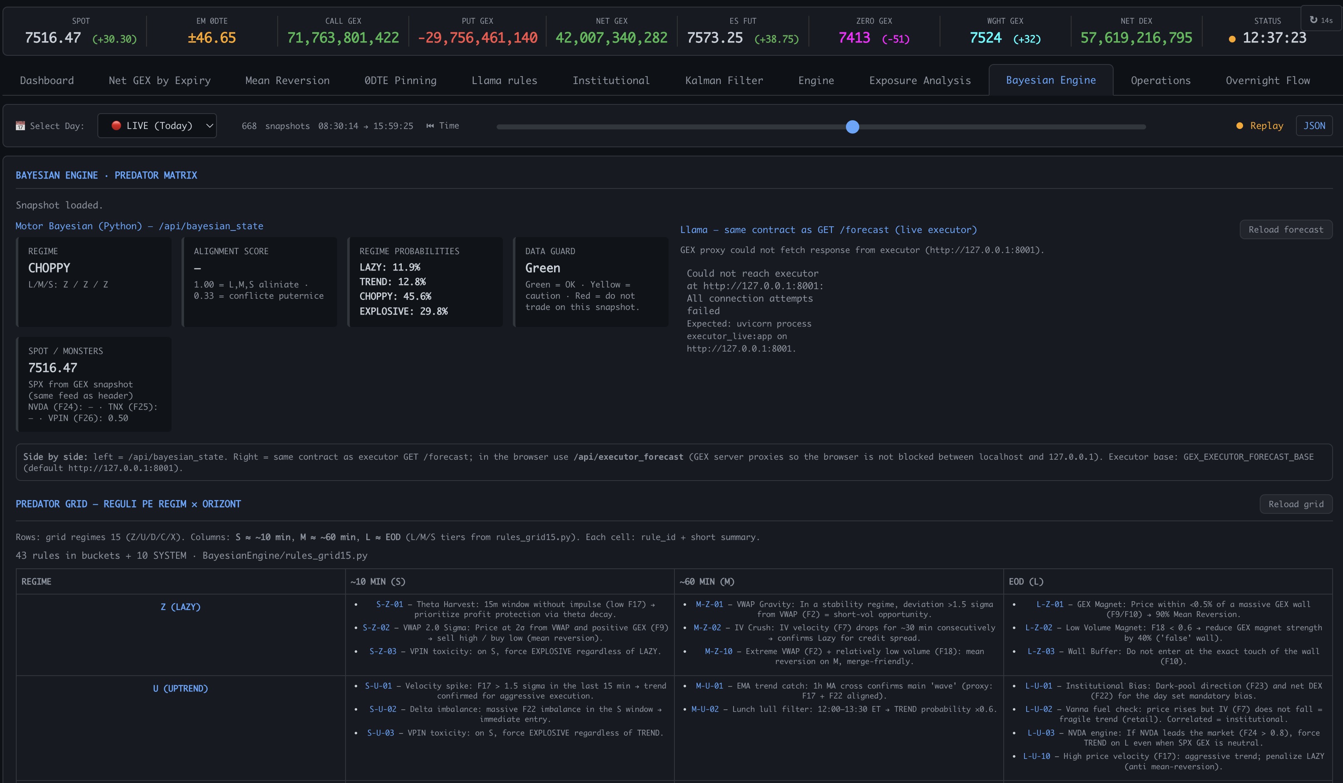Image resolution: width=1343 pixels, height=783 pixels.
Task: Click the Reload forecast button
Action: pyautogui.click(x=1286, y=230)
